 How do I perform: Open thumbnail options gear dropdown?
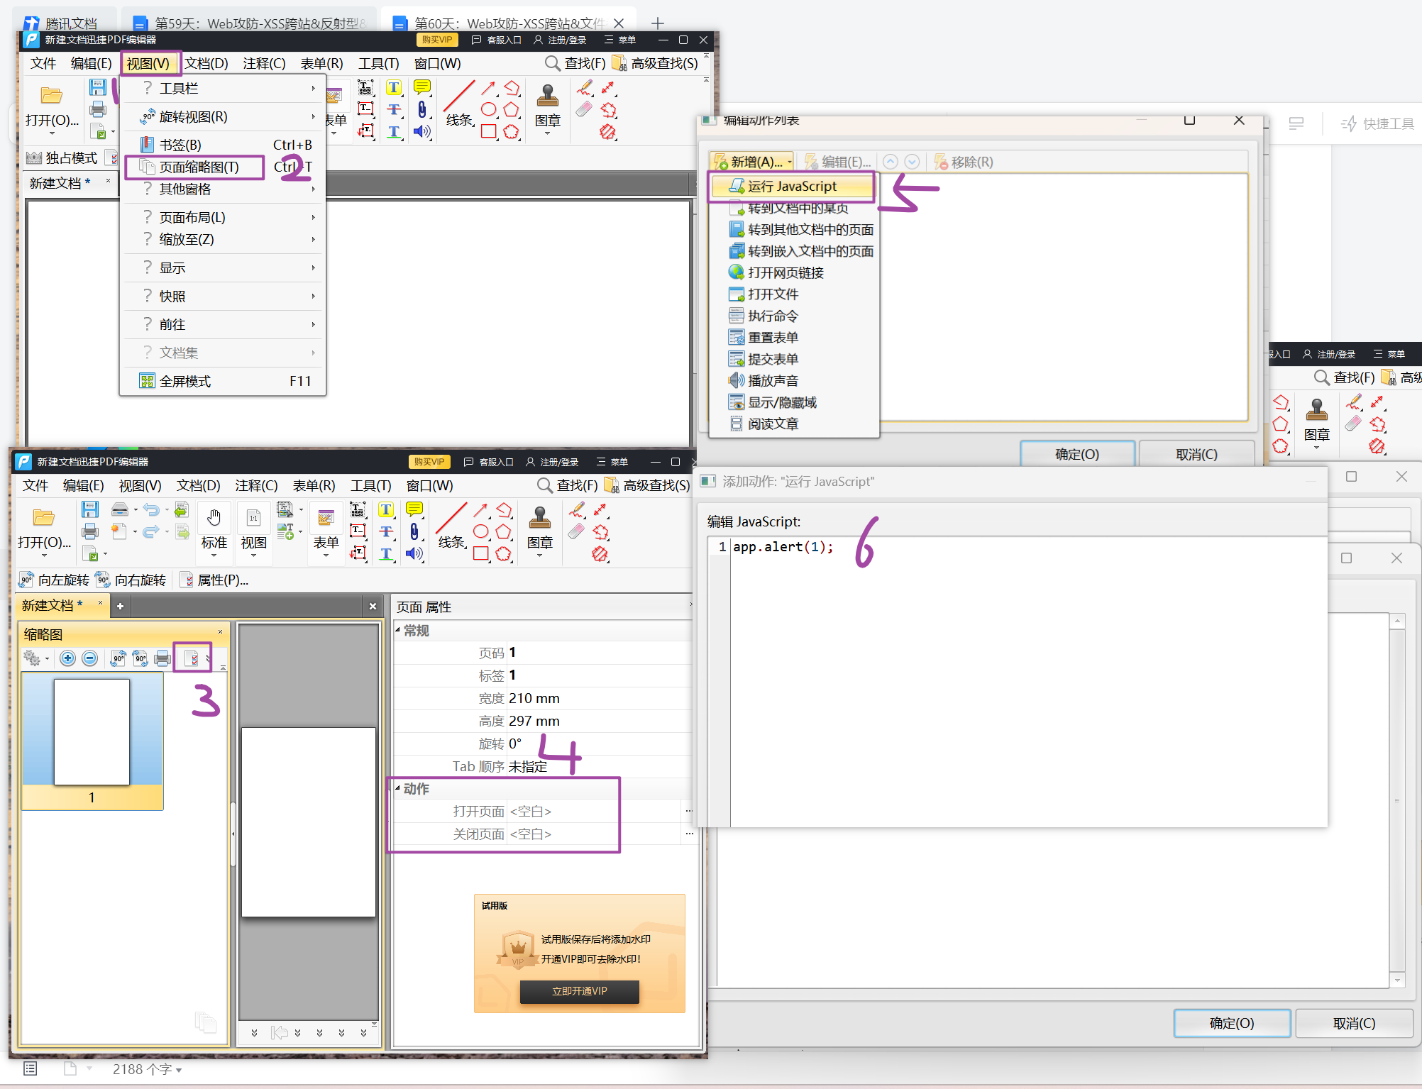pos(36,658)
